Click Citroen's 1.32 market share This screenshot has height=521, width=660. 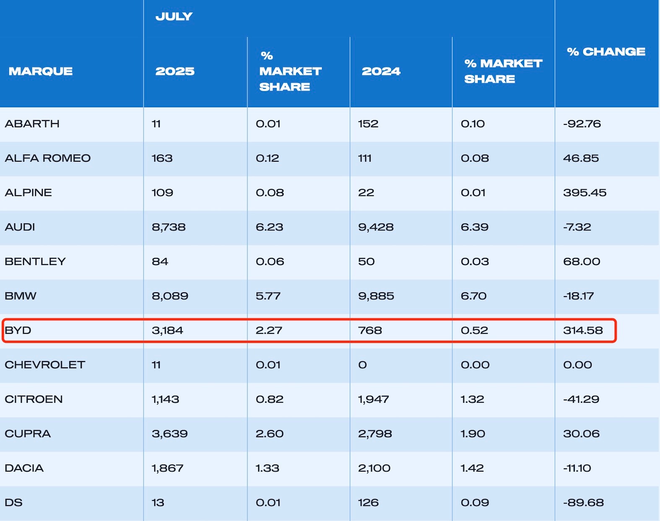point(473,399)
